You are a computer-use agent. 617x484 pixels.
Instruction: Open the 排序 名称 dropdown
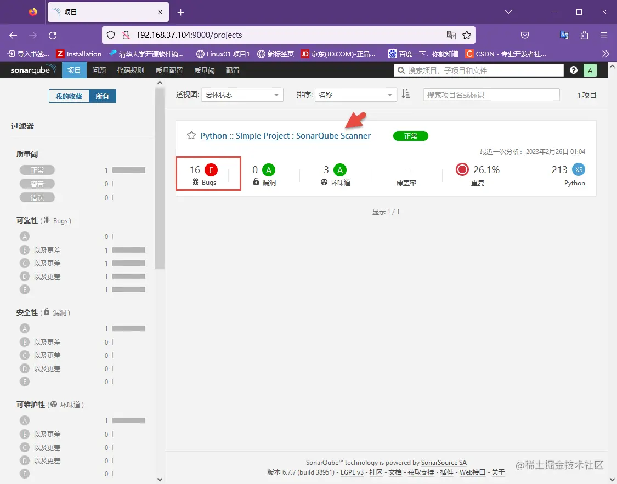coord(356,95)
